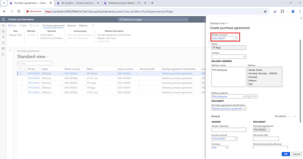Expand the navigation pane hamburger icon
The width and height of the screenshot is (303, 159).
3,25
